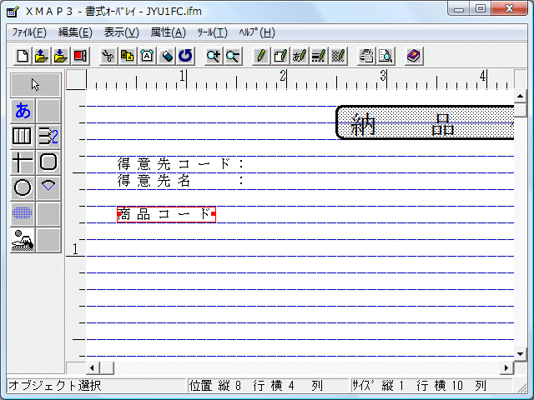Click the Copy documents toolbar icon

pos(128,56)
